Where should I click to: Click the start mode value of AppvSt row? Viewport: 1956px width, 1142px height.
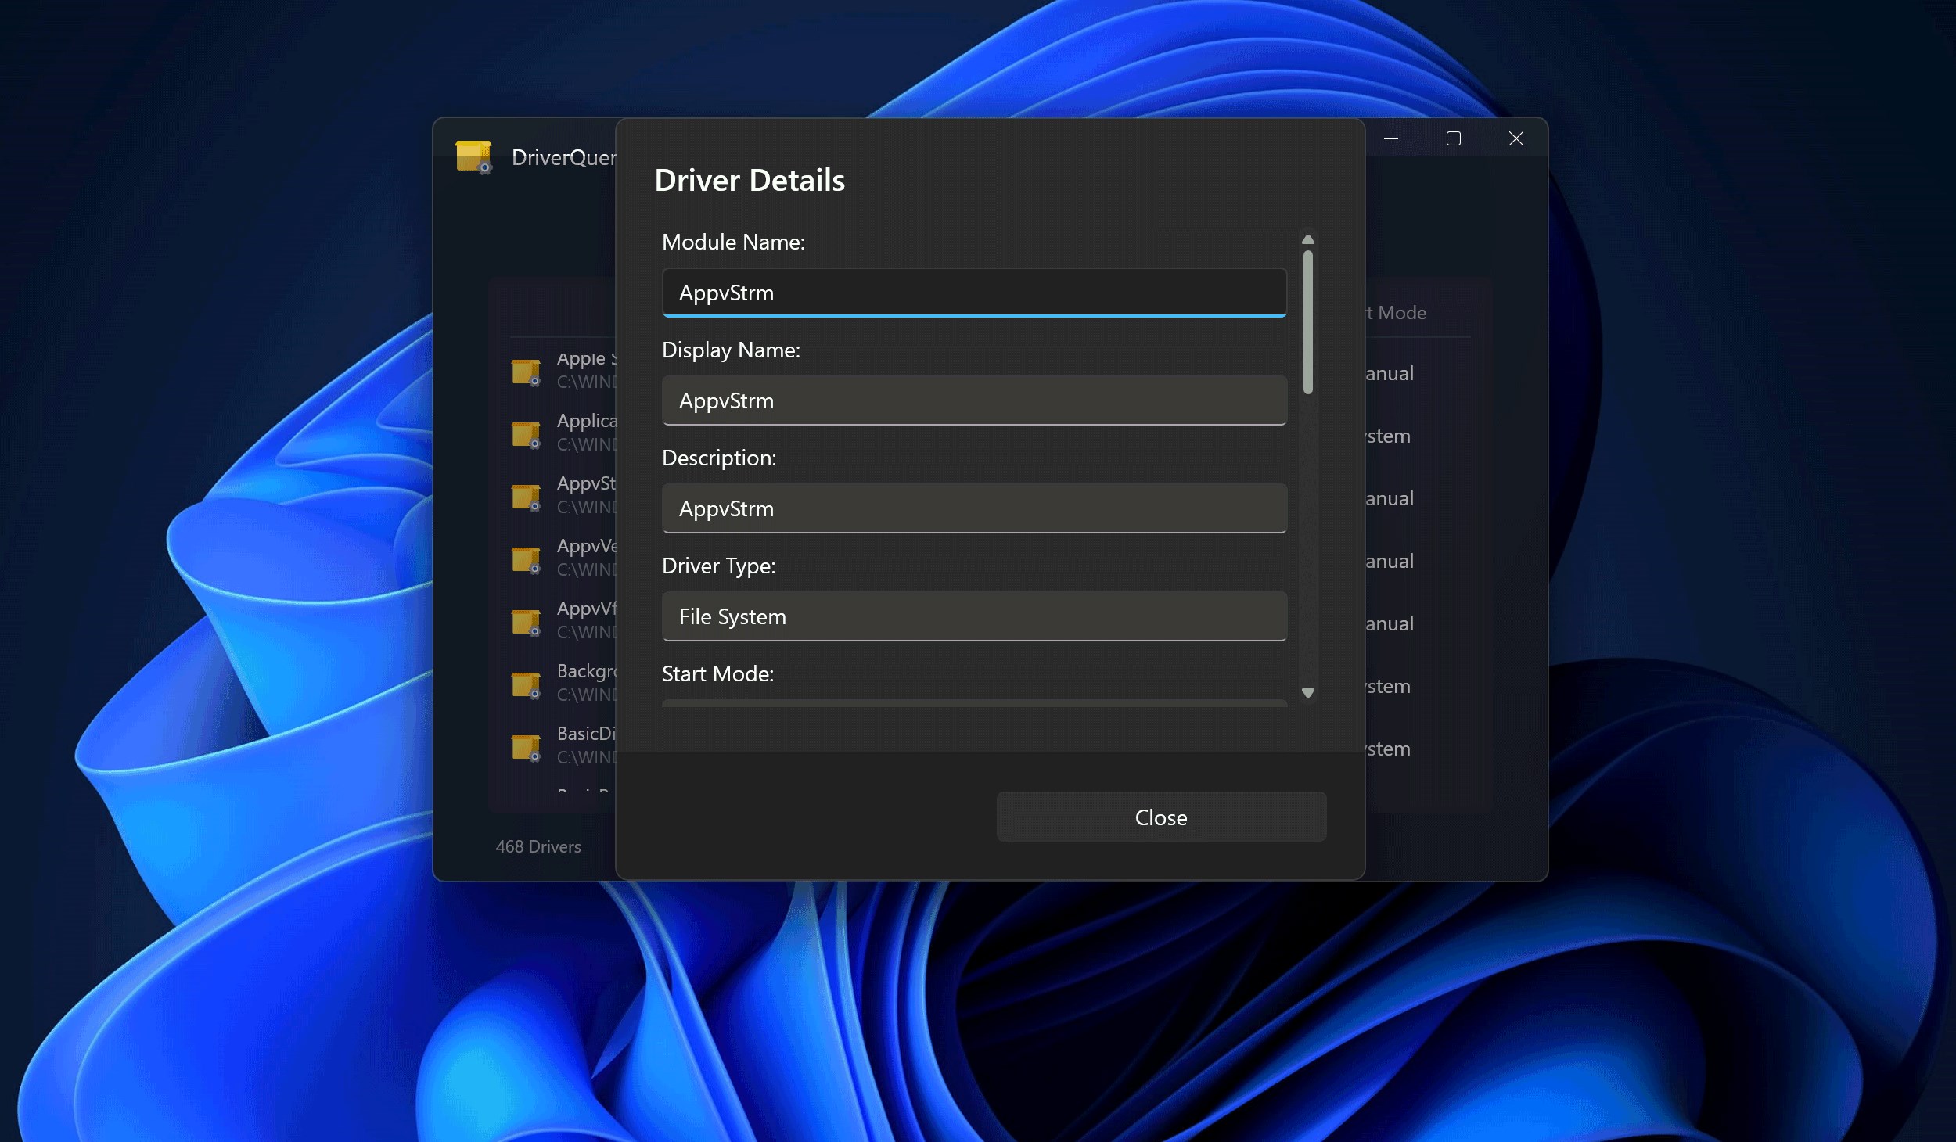[1390, 499]
